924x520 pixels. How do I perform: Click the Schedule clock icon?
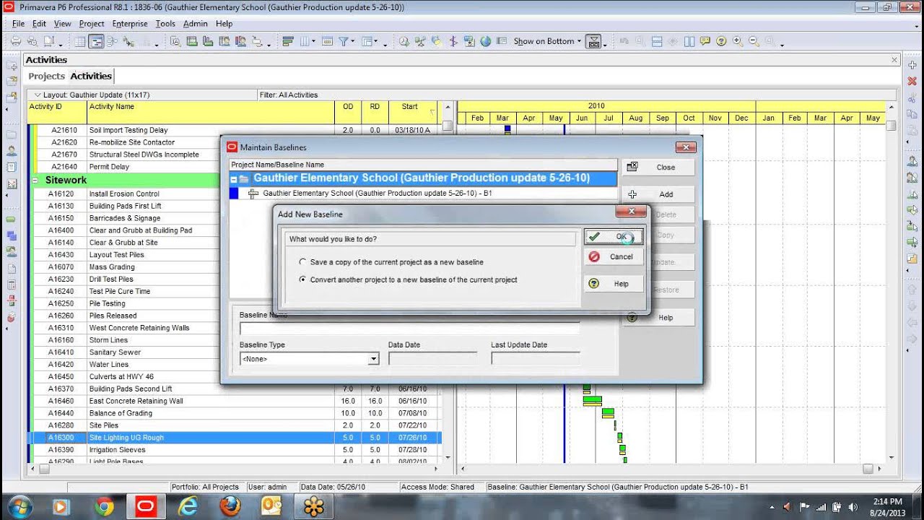tap(404, 41)
